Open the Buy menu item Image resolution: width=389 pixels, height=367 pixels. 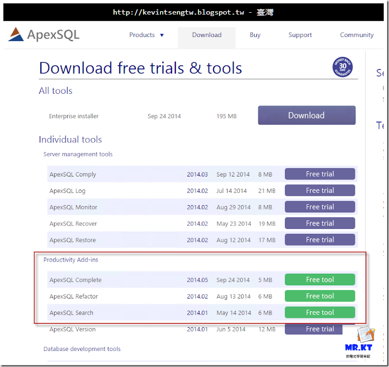click(x=255, y=35)
